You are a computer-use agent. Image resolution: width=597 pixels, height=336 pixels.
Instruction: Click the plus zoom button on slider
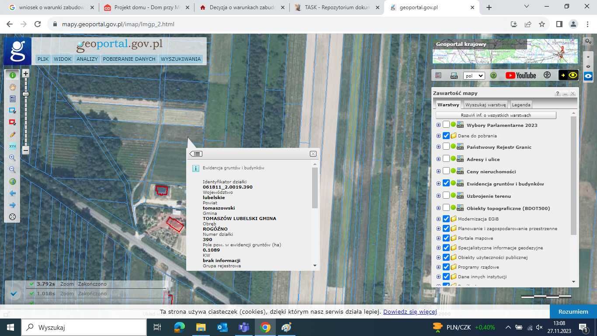pos(26,73)
